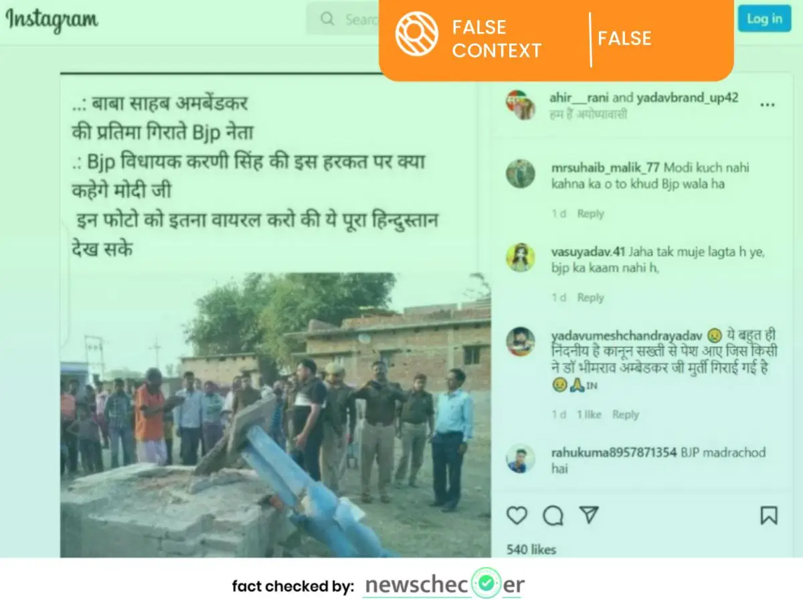The image size is (803, 602).
Task: Click the heart like icon
Action: (517, 515)
